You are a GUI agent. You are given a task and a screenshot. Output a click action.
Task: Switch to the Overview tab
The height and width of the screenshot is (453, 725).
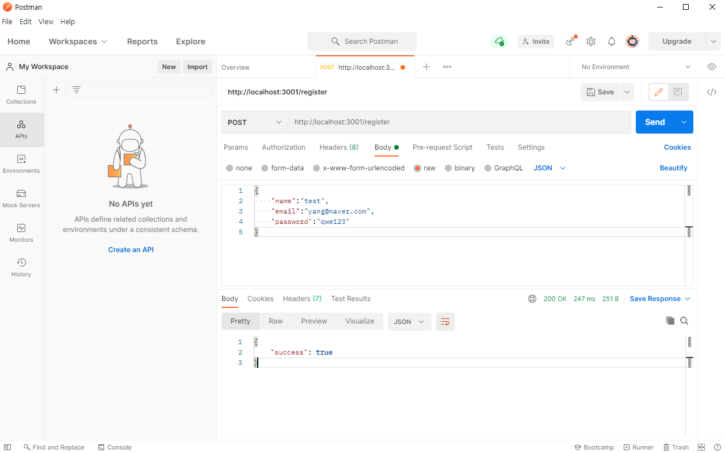(x=235, y=67)
